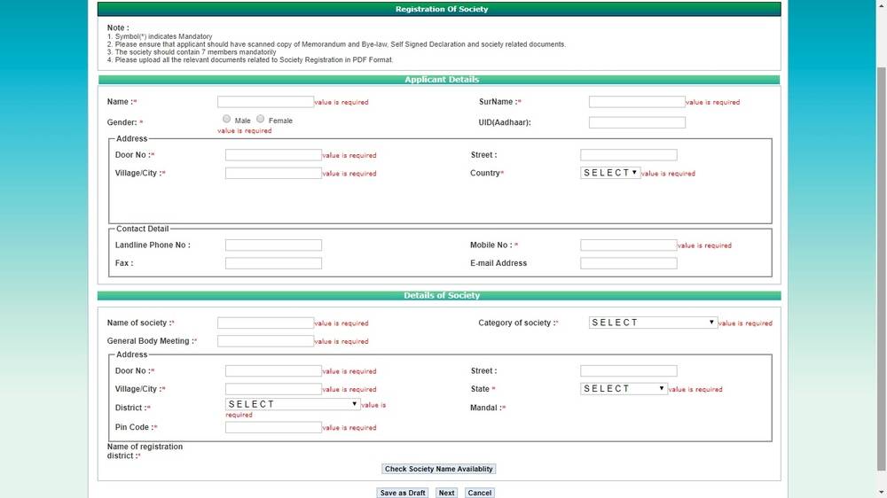
Task: Click the Contact Detail legend text
Action: 143,229
